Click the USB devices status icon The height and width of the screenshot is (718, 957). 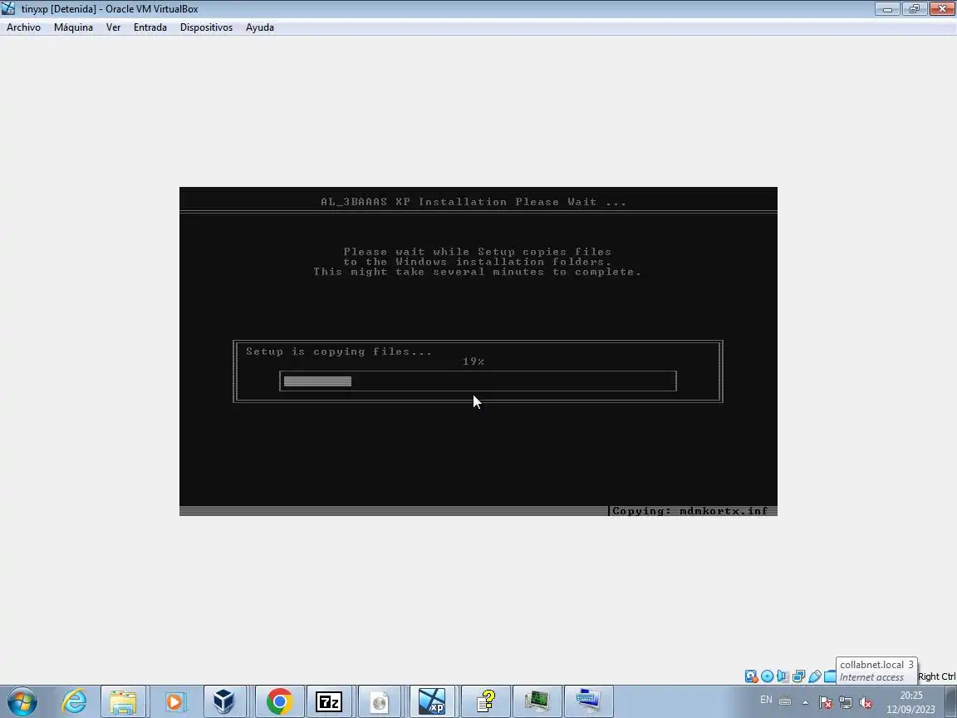pos(815,676)
